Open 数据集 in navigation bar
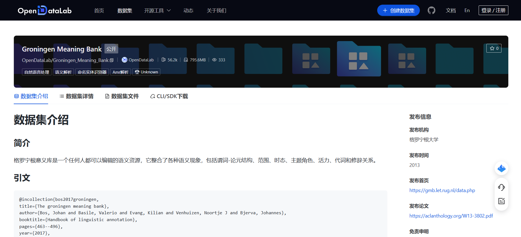The height and width of the screenshot is (237, 521). point(125,10)
